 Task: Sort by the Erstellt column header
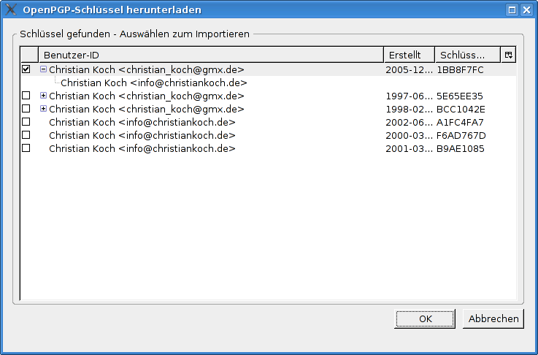(x=408, y=55)
